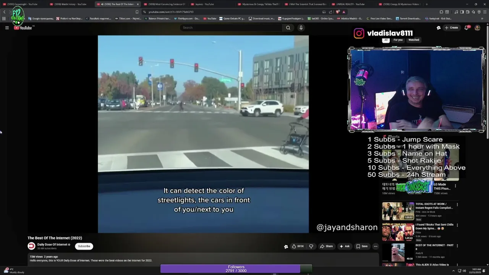
Task: Open the extension icon beside like button
Action: (x=286, y=246)
